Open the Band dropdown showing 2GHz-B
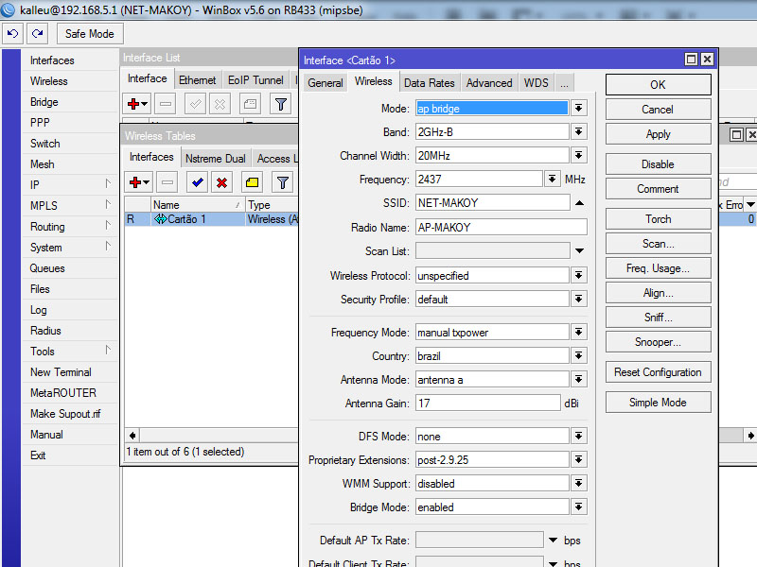The height and width of the screenshot is (567, 757). click(x=579, y=132)
